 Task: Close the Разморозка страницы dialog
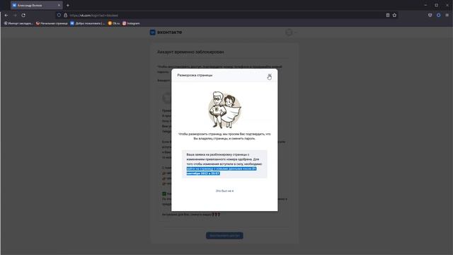tap(270, 75)
